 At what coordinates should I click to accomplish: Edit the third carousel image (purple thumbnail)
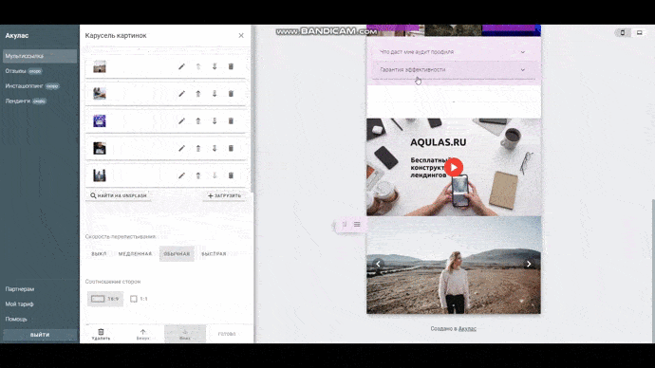coord(181,121)
